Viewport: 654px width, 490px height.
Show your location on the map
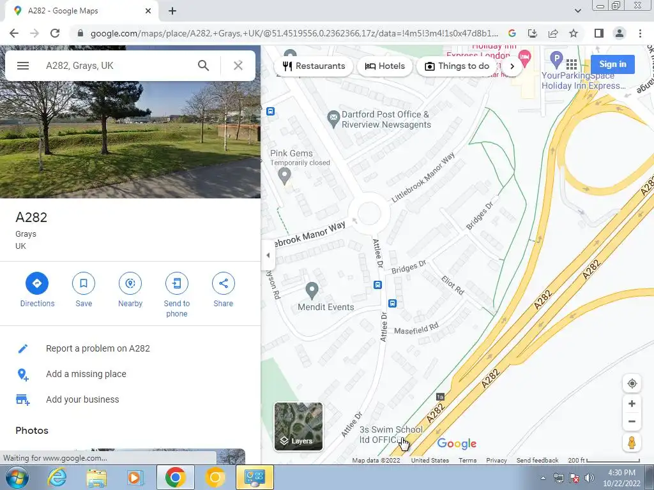[x=632, y=383]
